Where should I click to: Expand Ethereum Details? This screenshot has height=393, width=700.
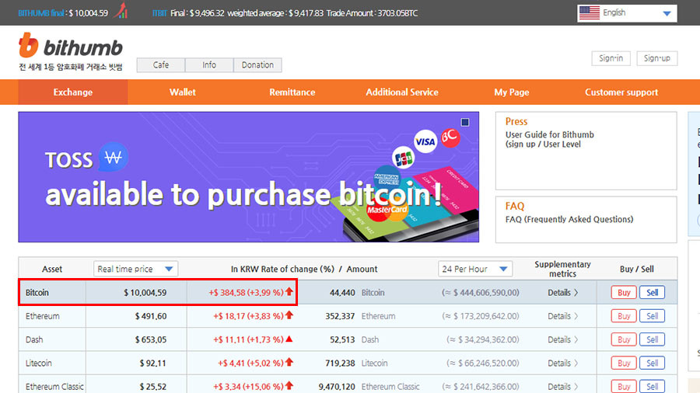click(x=563, y=316)
